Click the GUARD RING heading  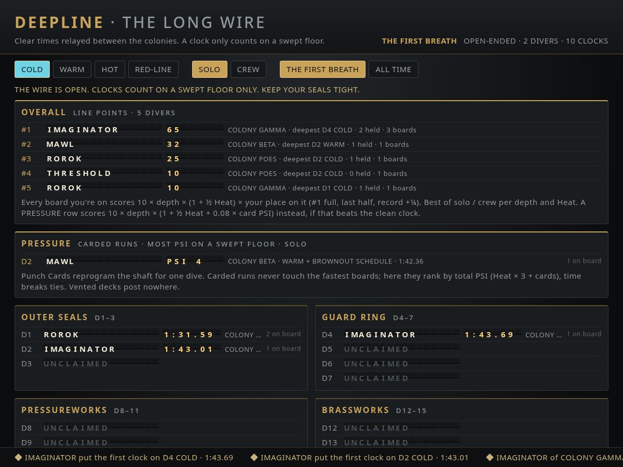pyautogui.click(x=354, y=317)
